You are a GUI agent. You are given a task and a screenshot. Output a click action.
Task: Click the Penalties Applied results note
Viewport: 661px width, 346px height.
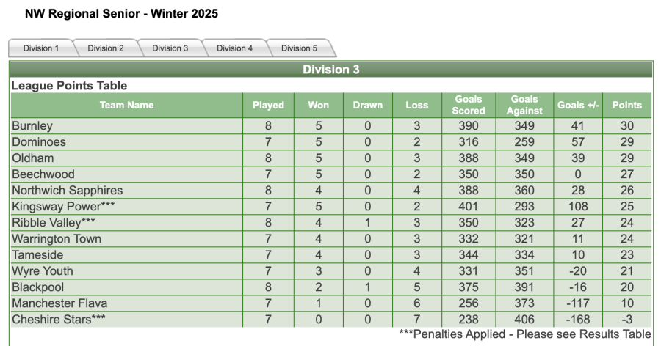tap(524, 334)
